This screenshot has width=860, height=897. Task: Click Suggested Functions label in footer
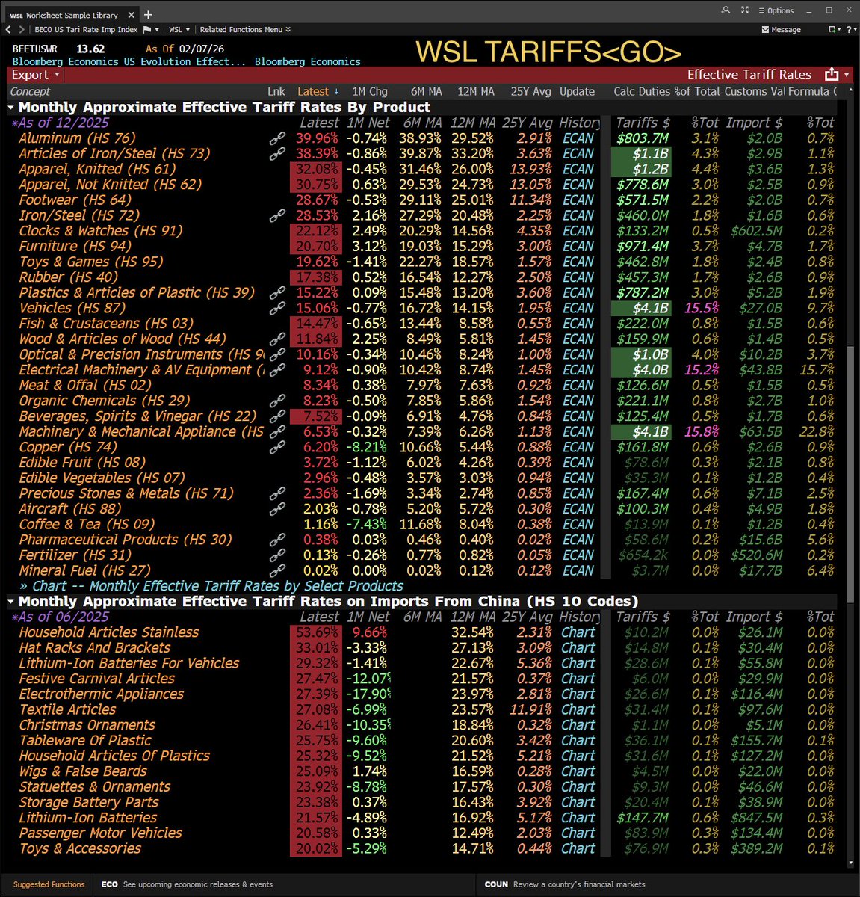49,884
